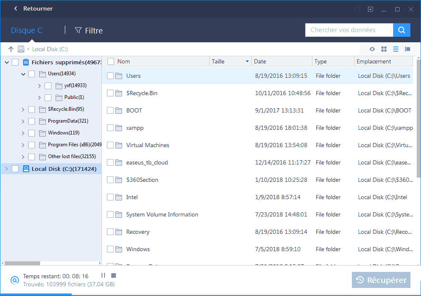Click the Local Disk (C:) drive icon in tree

26,169
